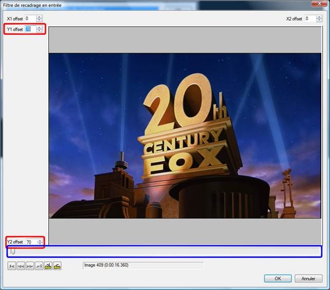
Task: Click the frame position slider handle
Action: (13, 251)
